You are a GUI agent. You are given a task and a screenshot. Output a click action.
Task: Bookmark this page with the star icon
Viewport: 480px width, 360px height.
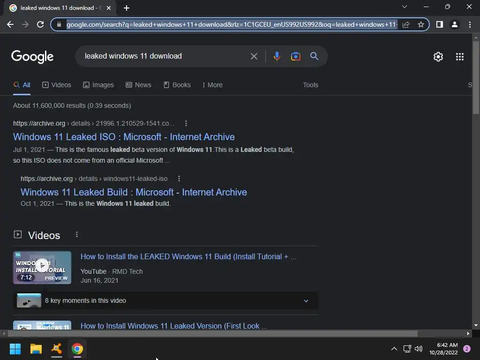click(x=421, y=24)
